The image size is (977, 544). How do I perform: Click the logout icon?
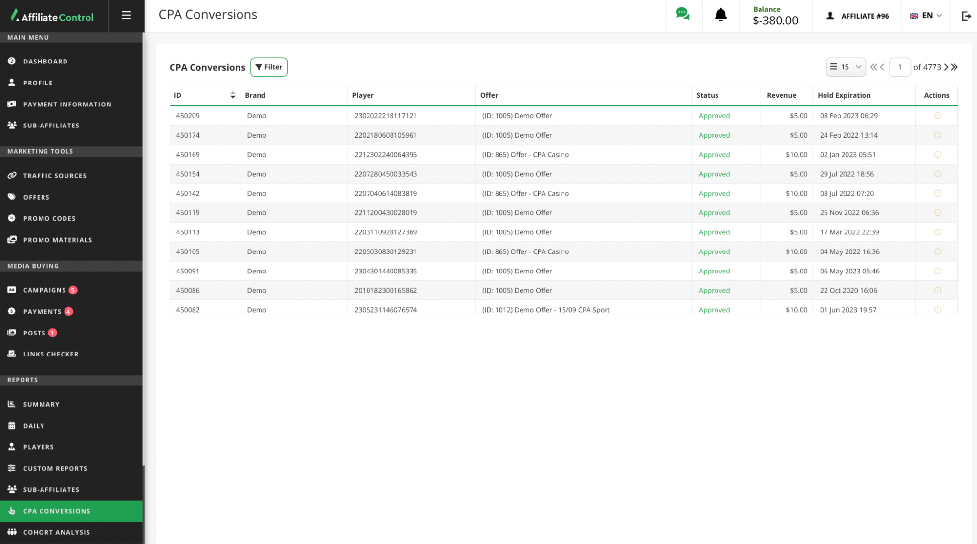click(966, 16)
